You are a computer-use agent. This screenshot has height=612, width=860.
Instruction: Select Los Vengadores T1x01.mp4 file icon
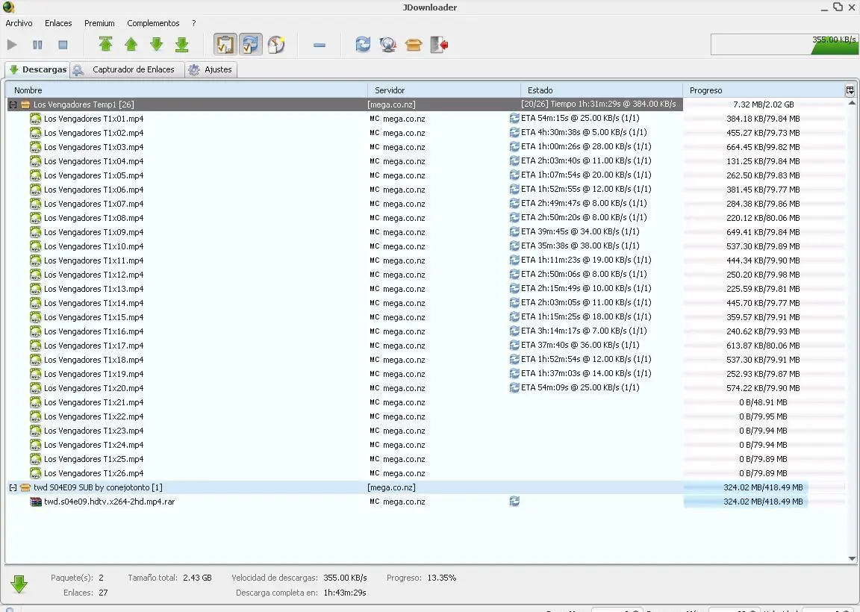pos(36,119)
